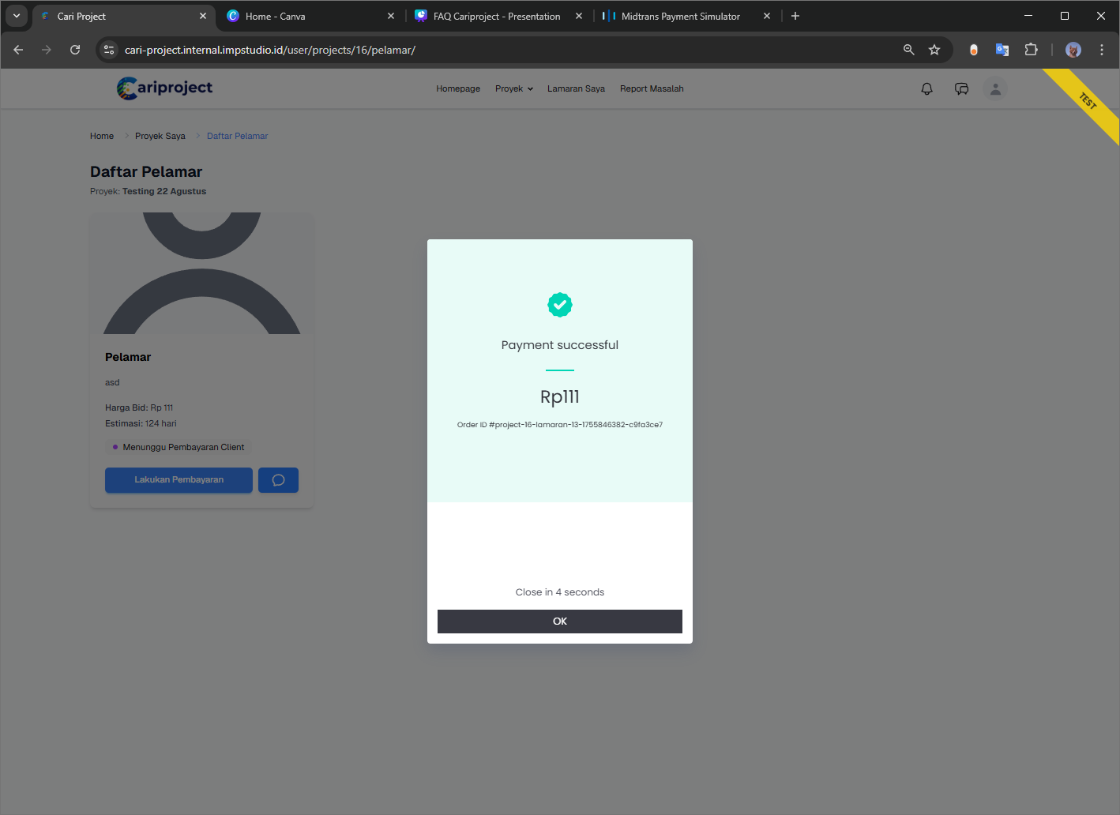Reload the page using refresh icon
Viewport: 1120px width, 815px height.
pos(75,50)
